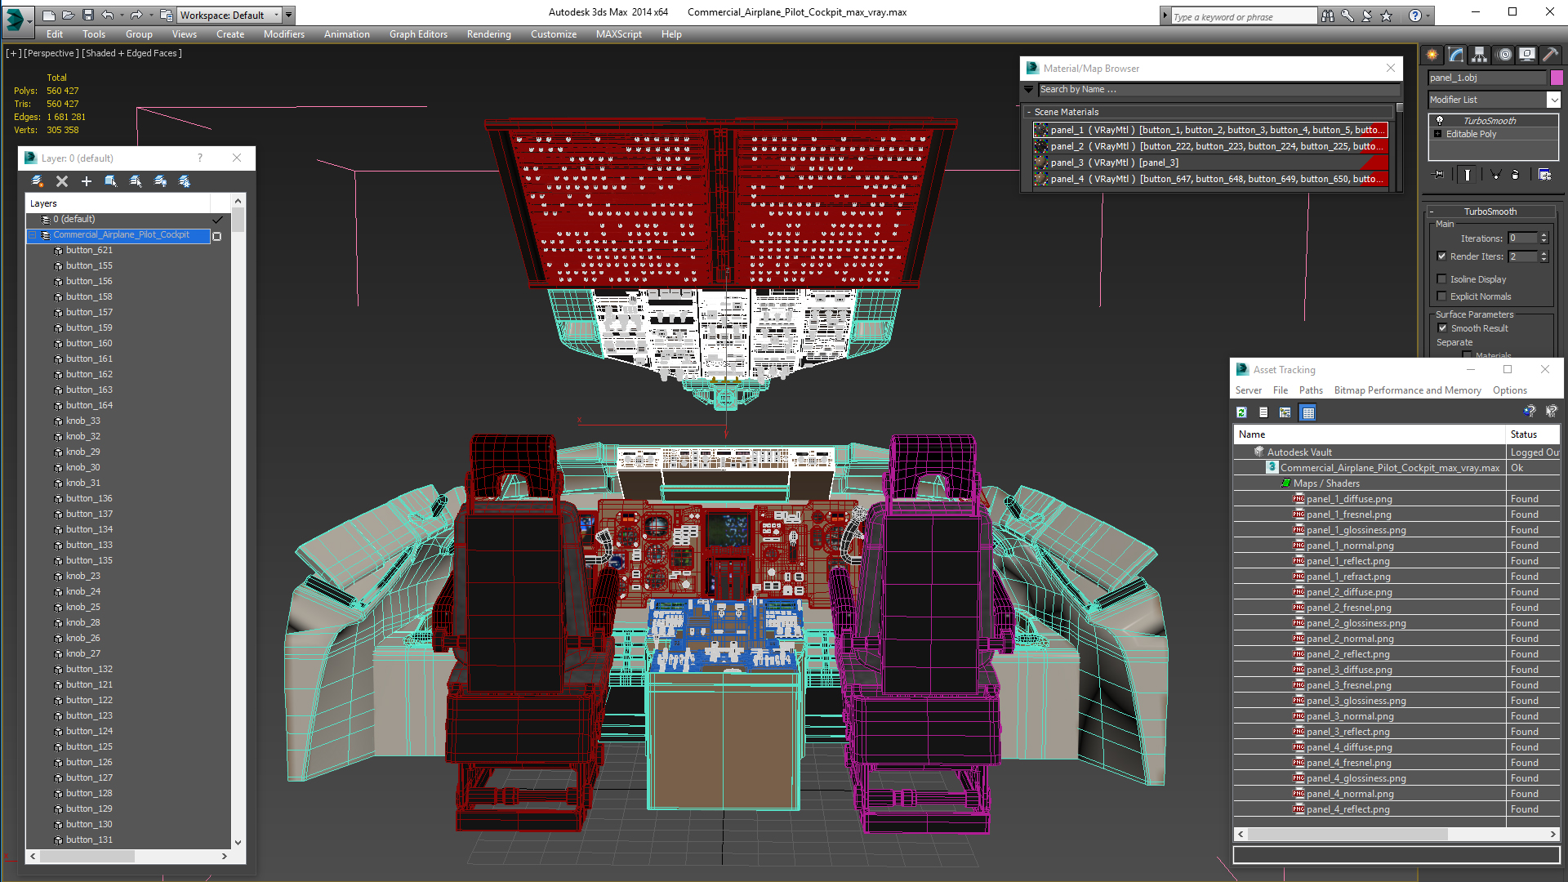Collapse the TurboSmooth rollout
Image resolution: width=1568 pixels, height=882 pixels.
click(1490, 212)
